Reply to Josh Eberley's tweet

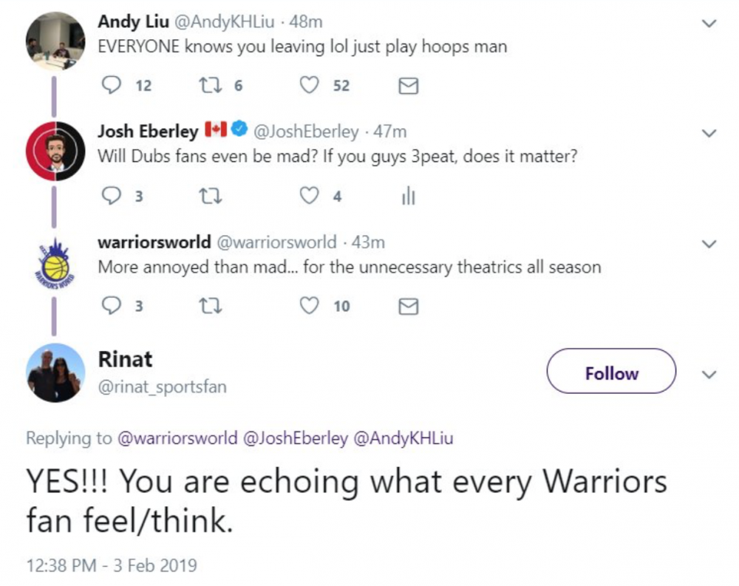[x=110, y=197]
